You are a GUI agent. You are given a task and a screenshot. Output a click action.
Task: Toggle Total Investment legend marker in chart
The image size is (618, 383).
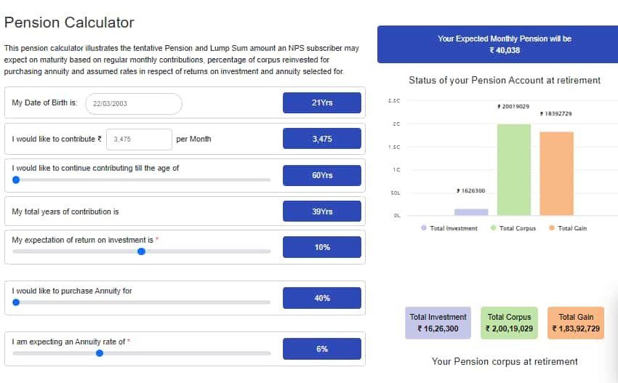[424, 228]
